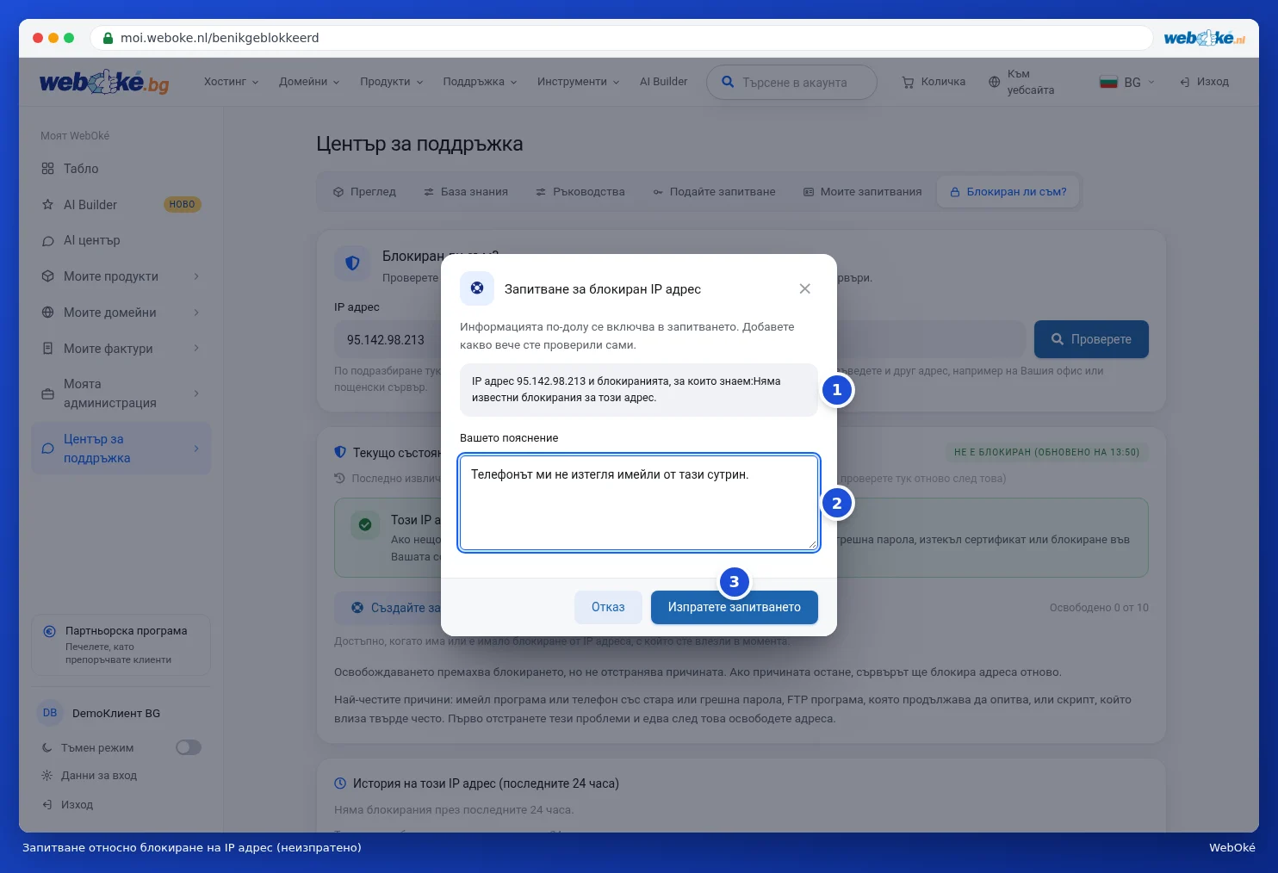Open the Хостинг dropdown menu
The image size is (1278, 873).
click(231, 82)
